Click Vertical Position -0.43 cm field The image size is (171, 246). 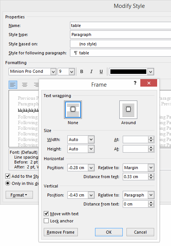(78, 195)
